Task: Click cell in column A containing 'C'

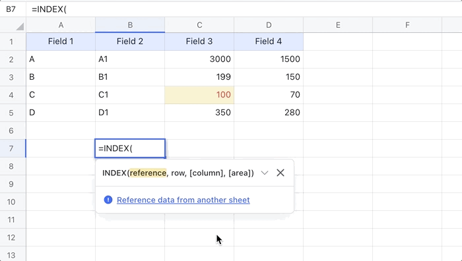Action: coord(61,95)
